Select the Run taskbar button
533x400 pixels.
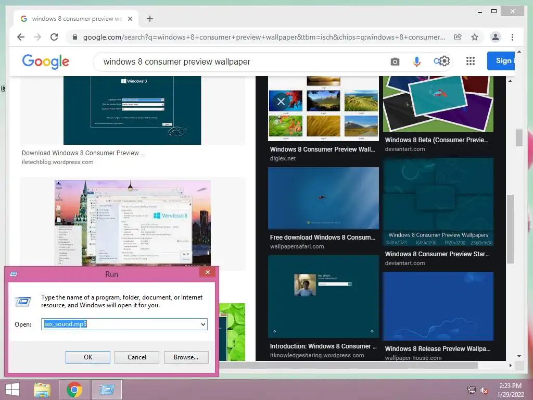coord(107,390)
